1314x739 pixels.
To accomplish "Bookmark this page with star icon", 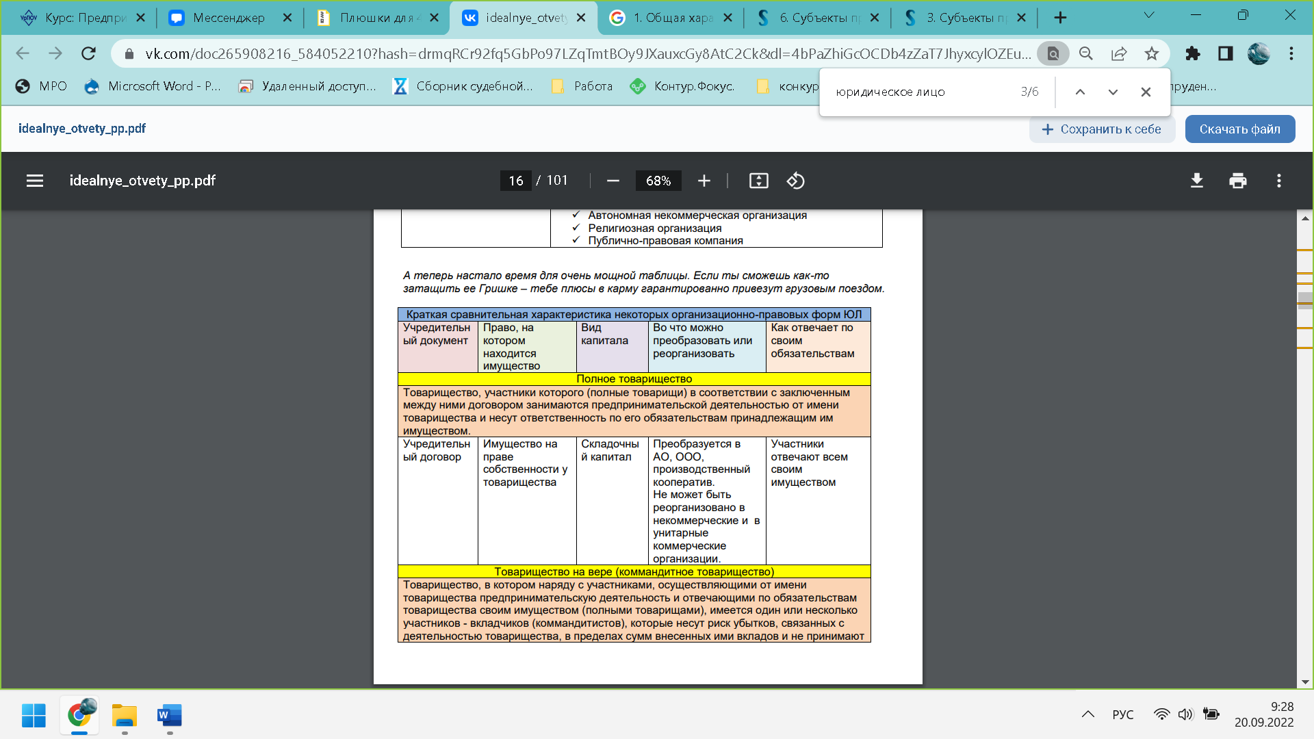I will (1152, 53).
